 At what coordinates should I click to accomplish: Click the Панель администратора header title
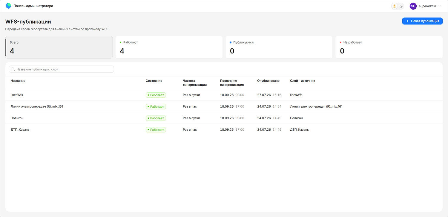pyautogui.click(x=33, y=6)
